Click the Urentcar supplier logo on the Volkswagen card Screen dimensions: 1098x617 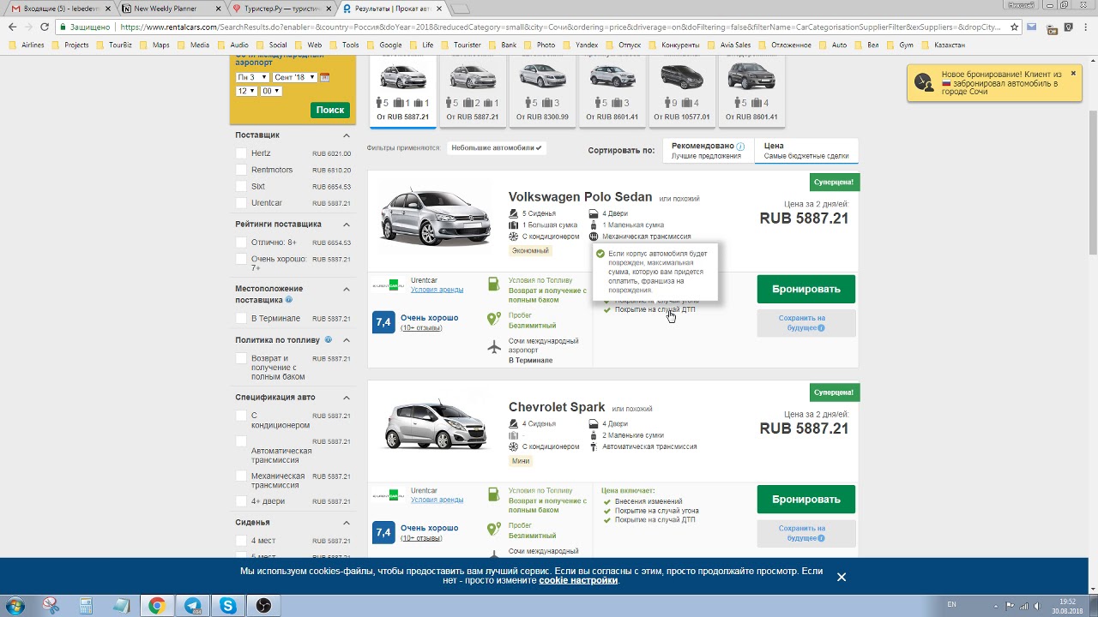(x=388, y=285)
